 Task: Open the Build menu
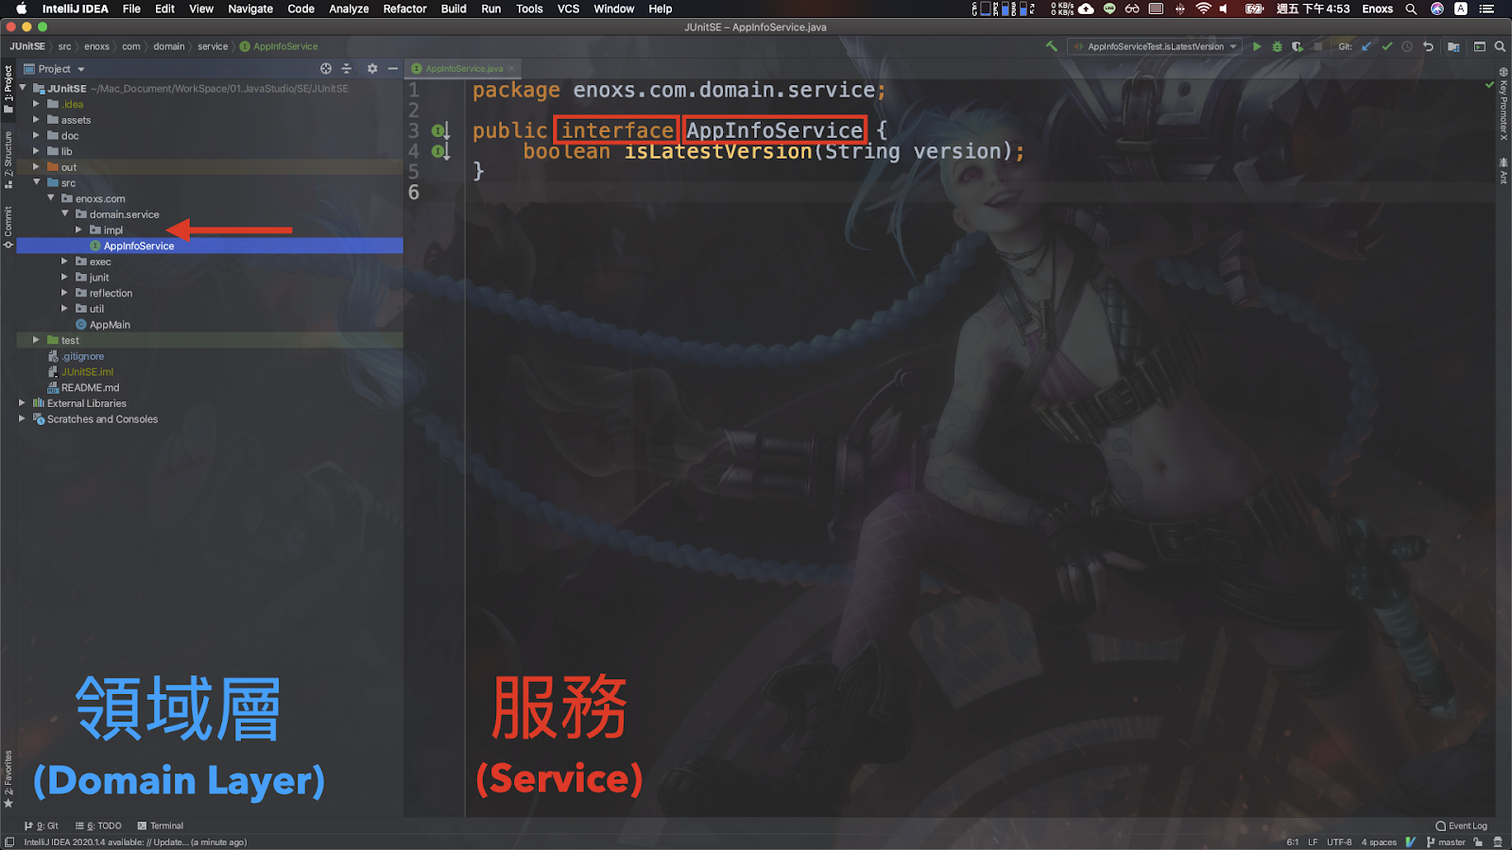click(454, 8)
